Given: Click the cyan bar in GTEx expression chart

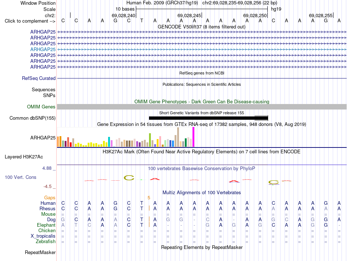Looking at the screenshot, I should pos(109,142).
